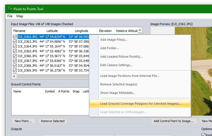Image resolution: width=212 pixels, height=136 pixels.
Task: Select latitude 44° 17' 55.1647" N cell
Action: click(x=52, y=46)
